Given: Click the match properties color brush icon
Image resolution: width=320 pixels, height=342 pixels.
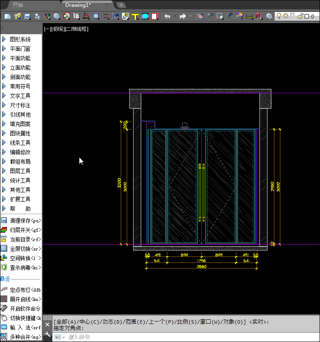Looking at the screenshot, I should click(240, 16).
